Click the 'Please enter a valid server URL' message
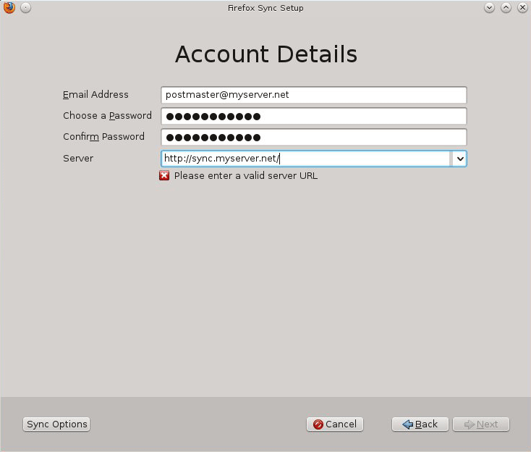The image size is (531, 452). point(246,175)
